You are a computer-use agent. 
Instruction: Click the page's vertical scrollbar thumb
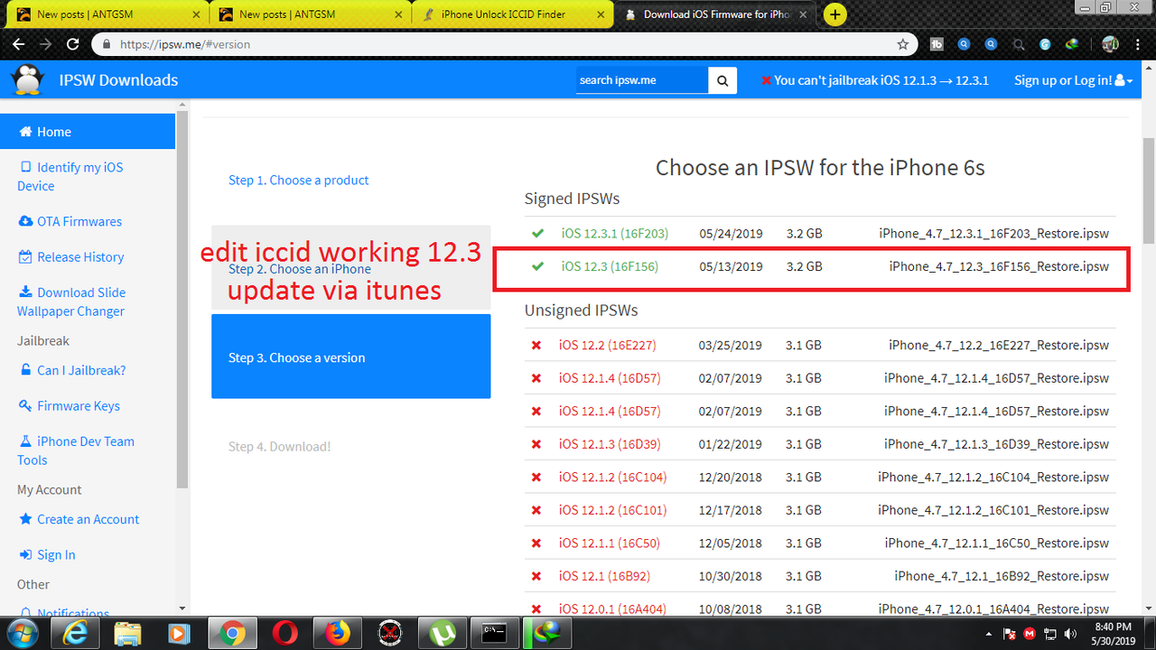[x=1148, y=190]
